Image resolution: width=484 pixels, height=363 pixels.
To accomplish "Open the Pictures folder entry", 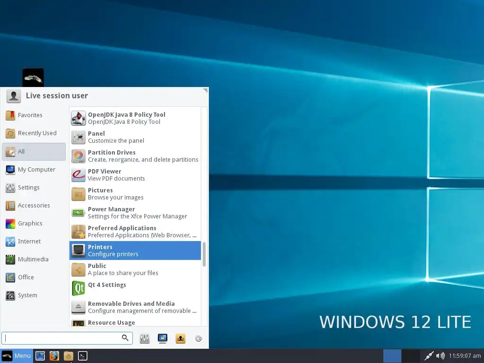I will click(x=135, y=194).
